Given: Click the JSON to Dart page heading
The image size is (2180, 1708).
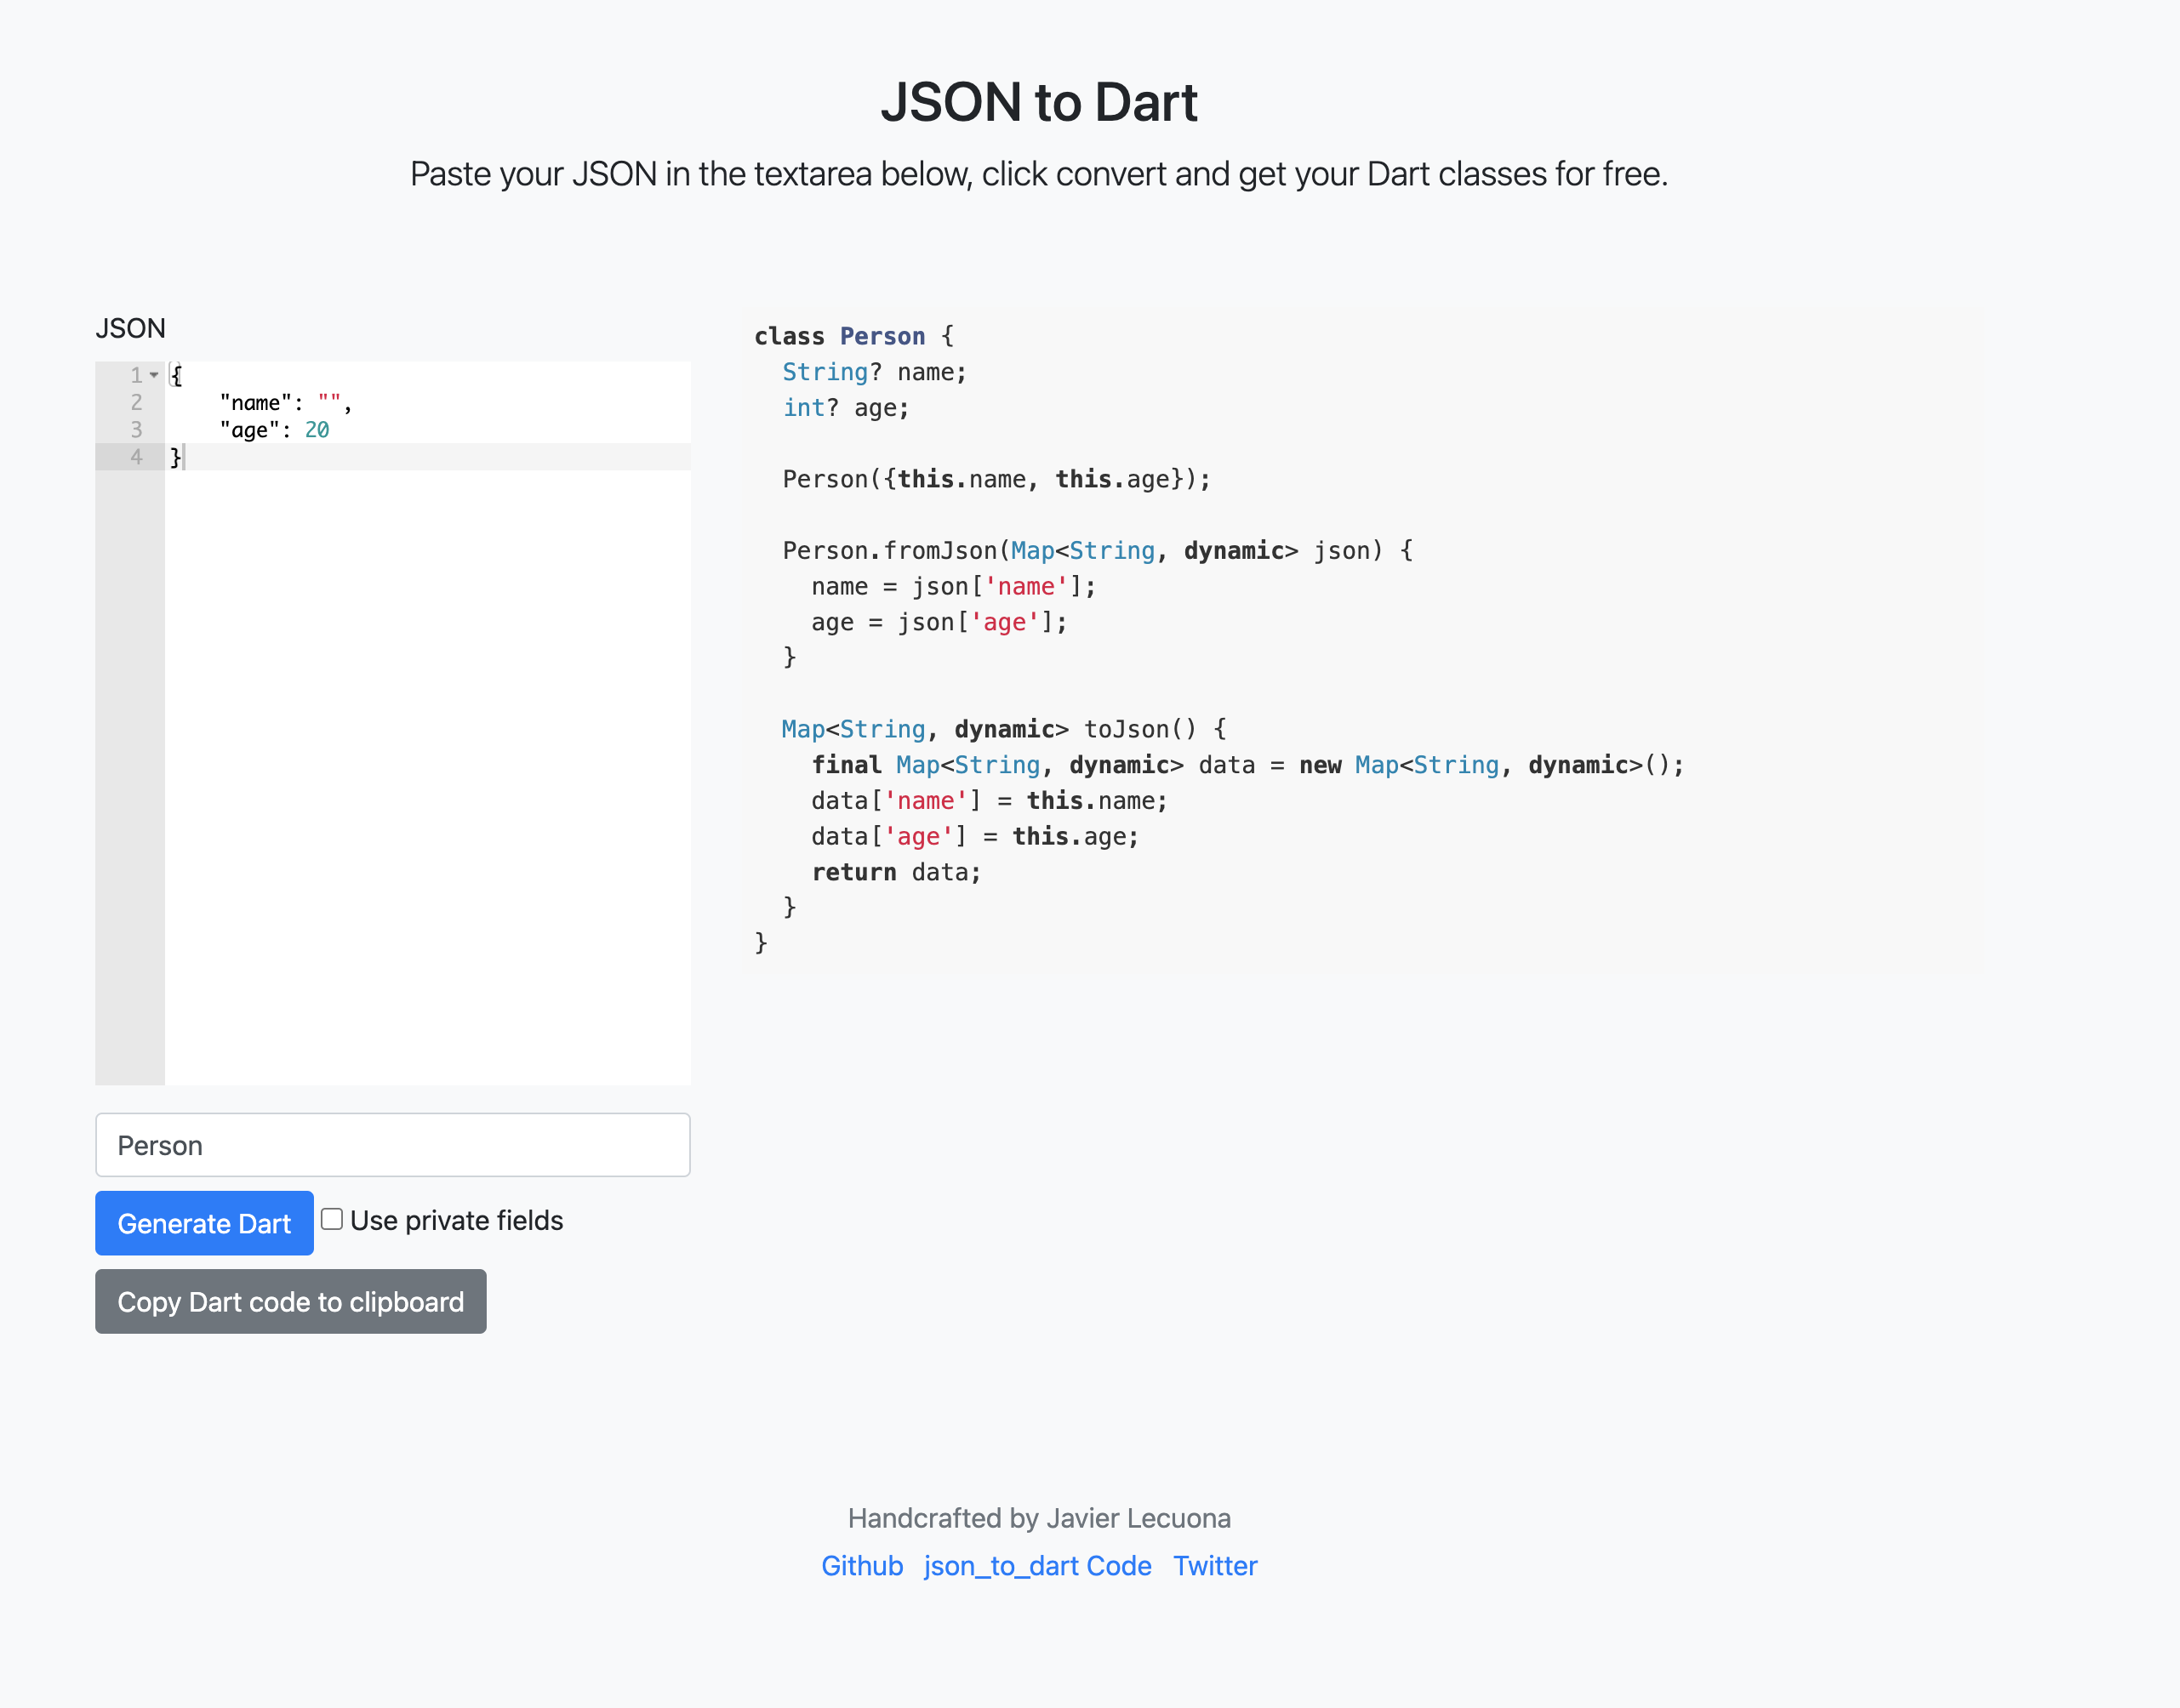Looking at the screenshot, I should point(1038,102).
